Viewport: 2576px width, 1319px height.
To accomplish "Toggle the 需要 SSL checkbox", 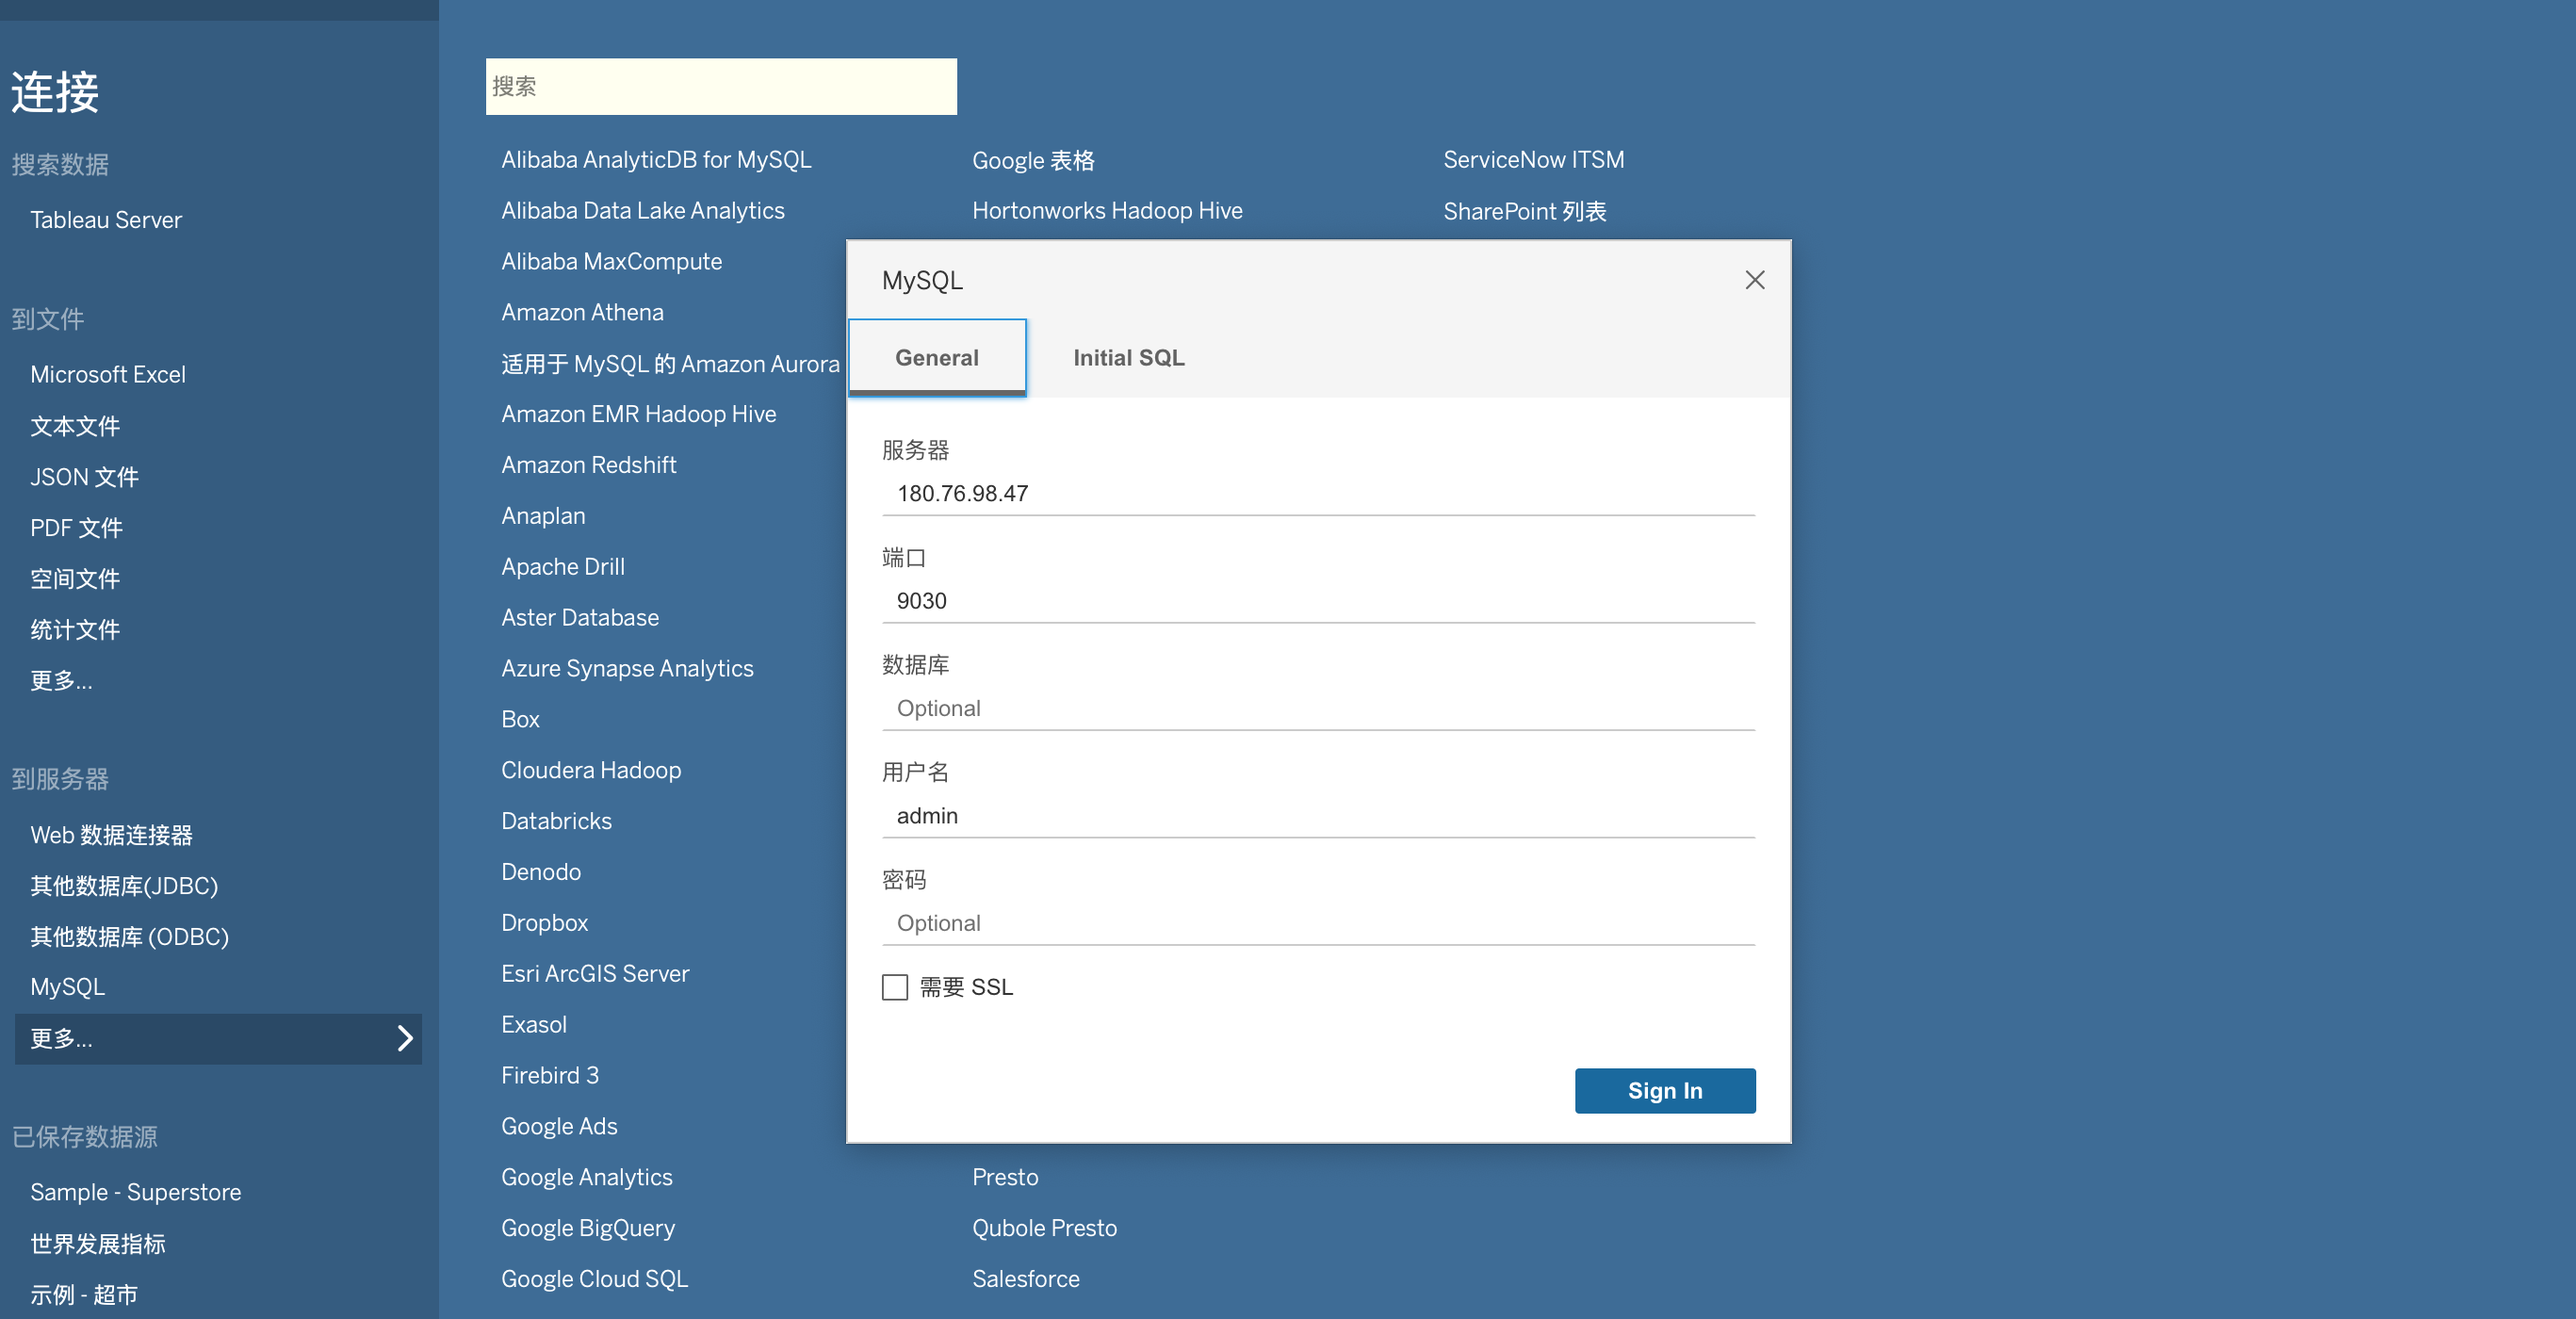I will coord(895,987).
